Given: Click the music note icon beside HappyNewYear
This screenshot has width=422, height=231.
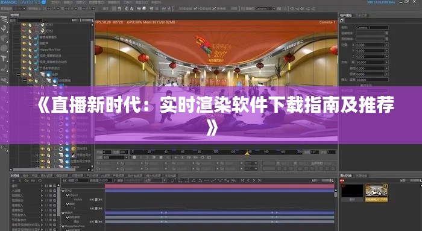Looking at the screenshot, I should [x=37, y=49].
